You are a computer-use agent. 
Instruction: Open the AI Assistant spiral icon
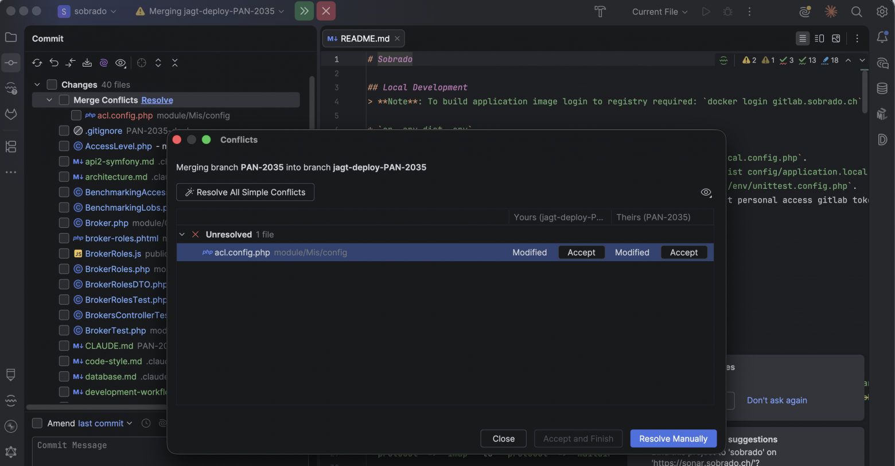[x=804, y=11]
